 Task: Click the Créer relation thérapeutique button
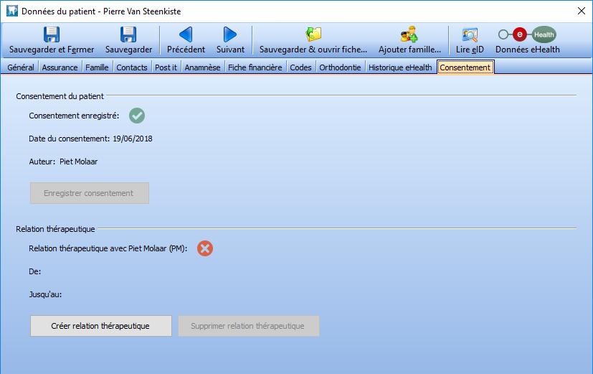(100, 326)
